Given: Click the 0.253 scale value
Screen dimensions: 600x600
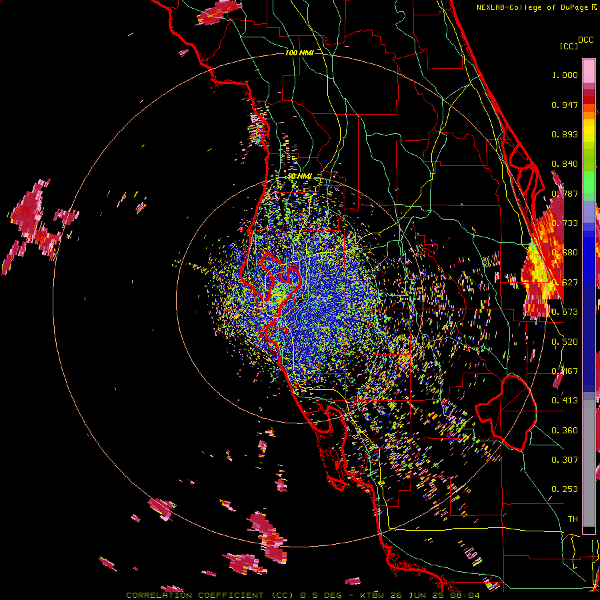Looking at the screenshot, I should click(565, 489).
